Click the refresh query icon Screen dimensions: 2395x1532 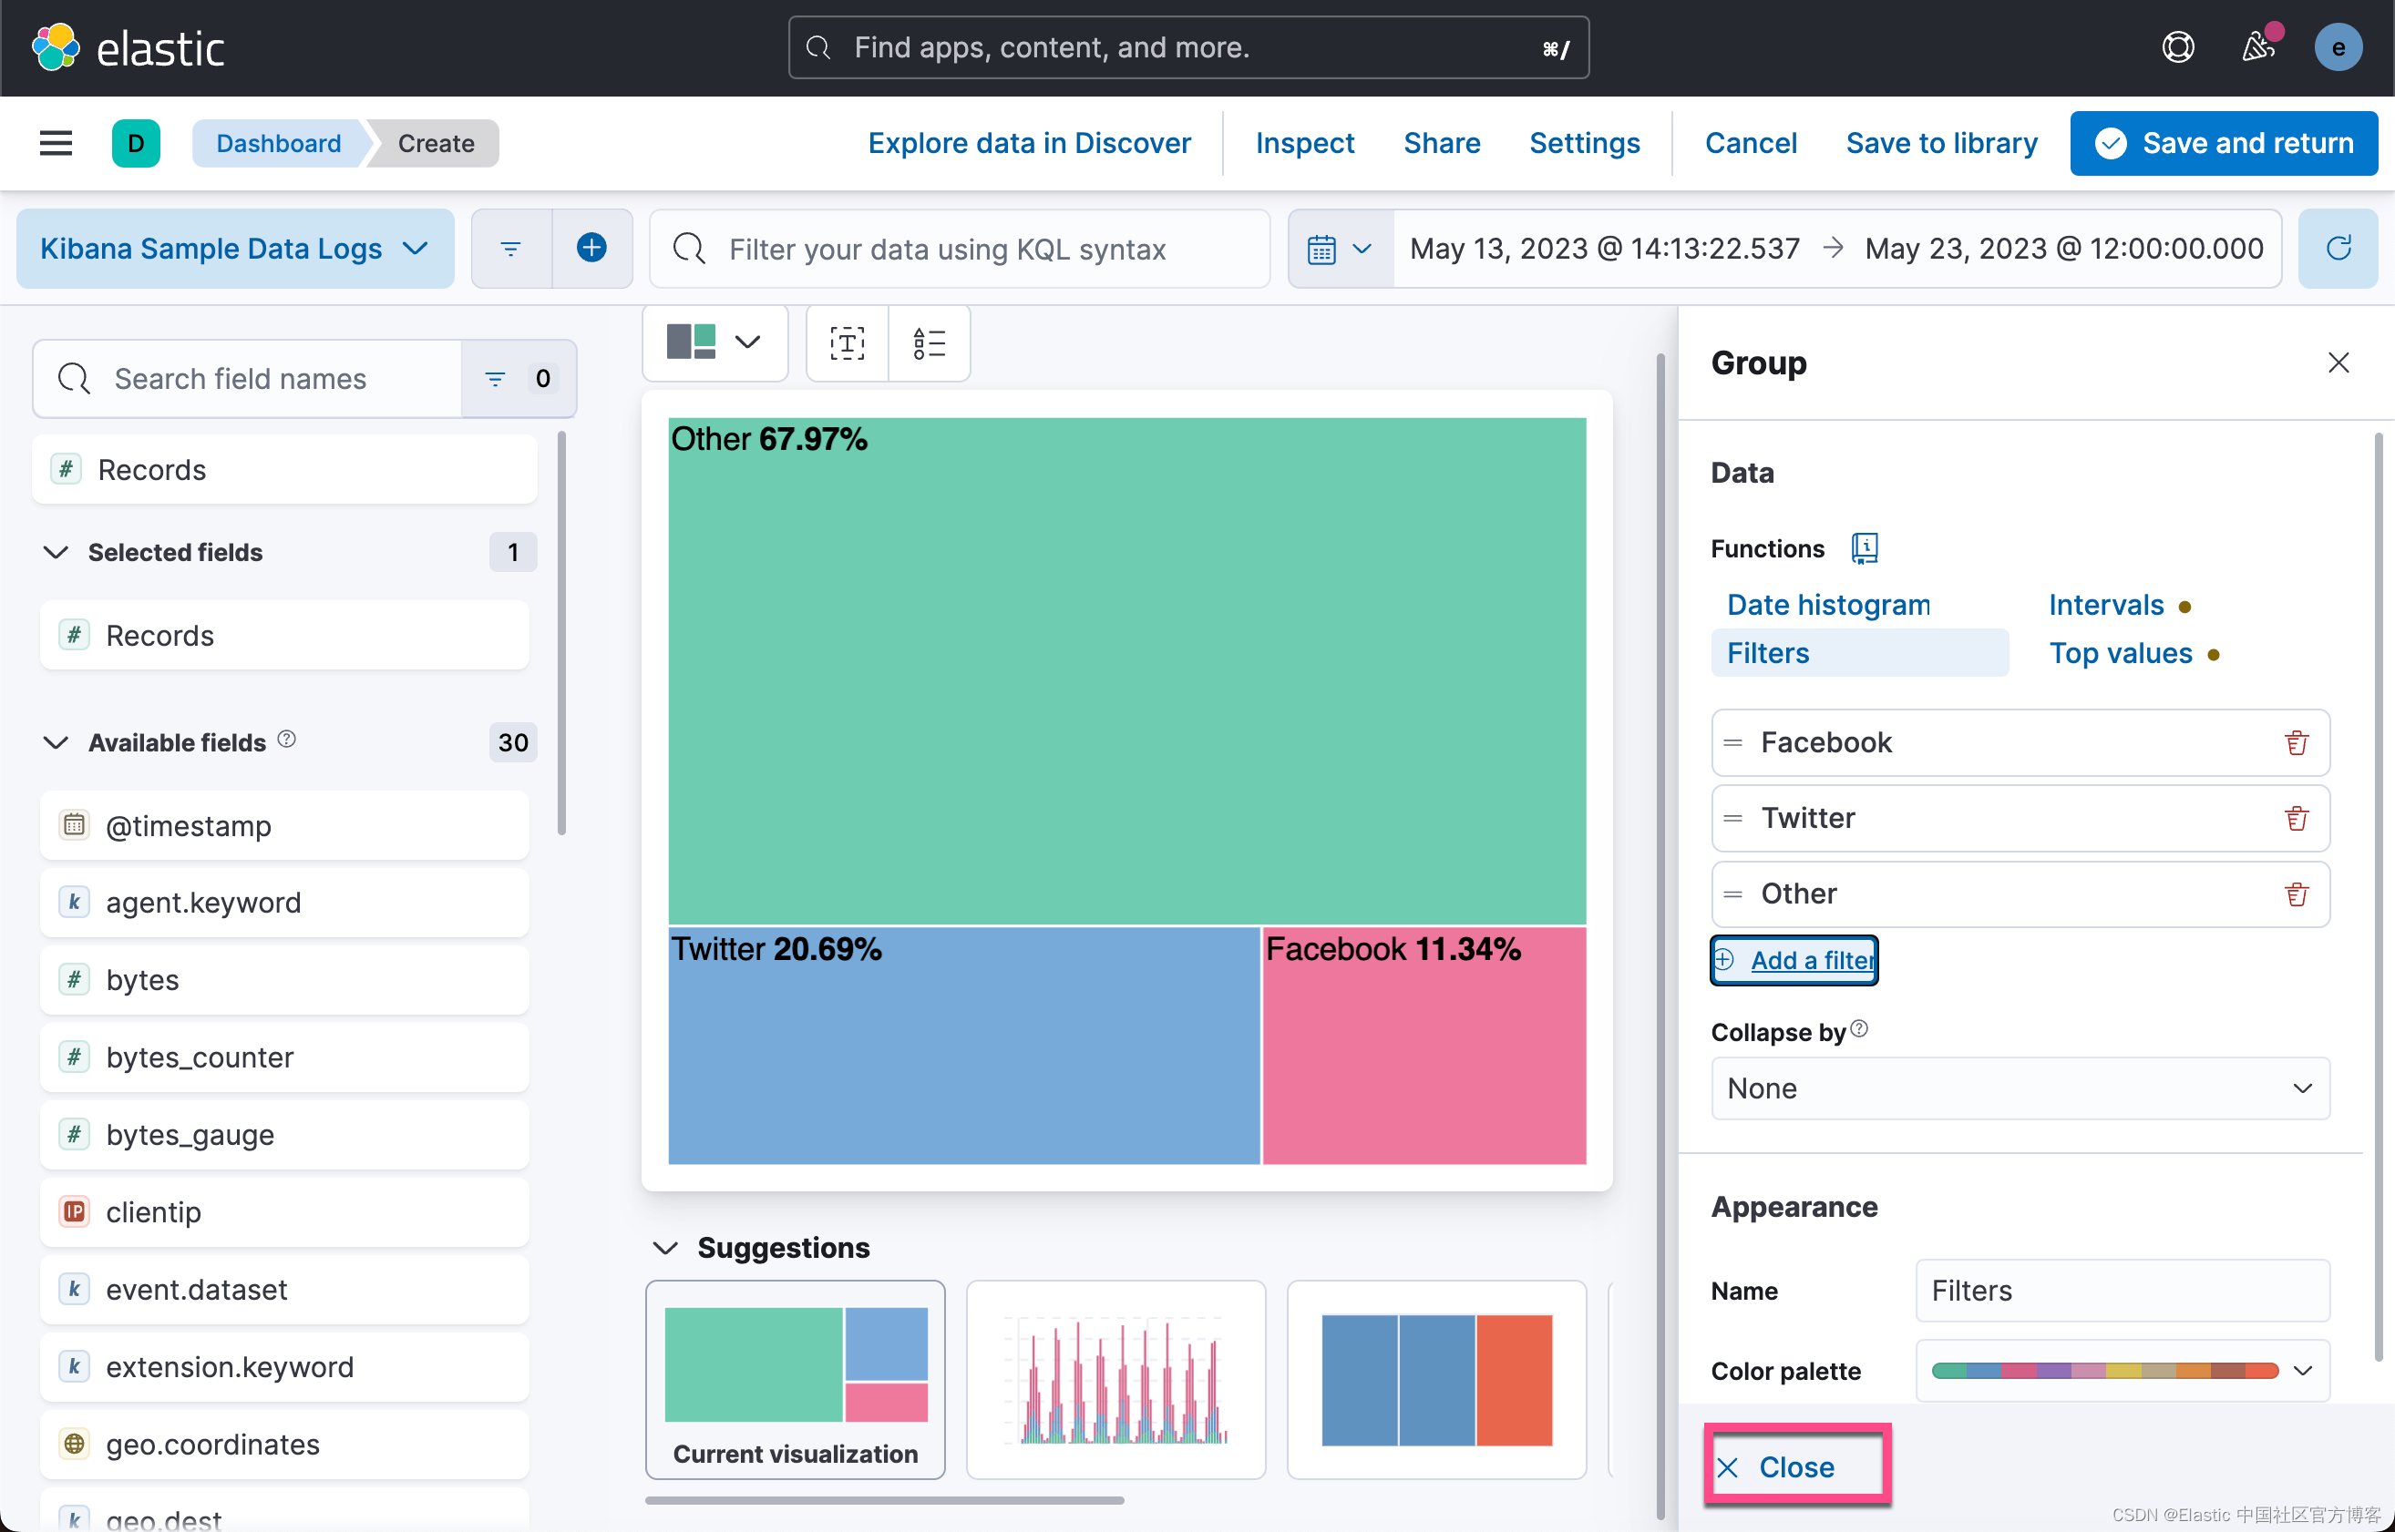point(2338,248)
